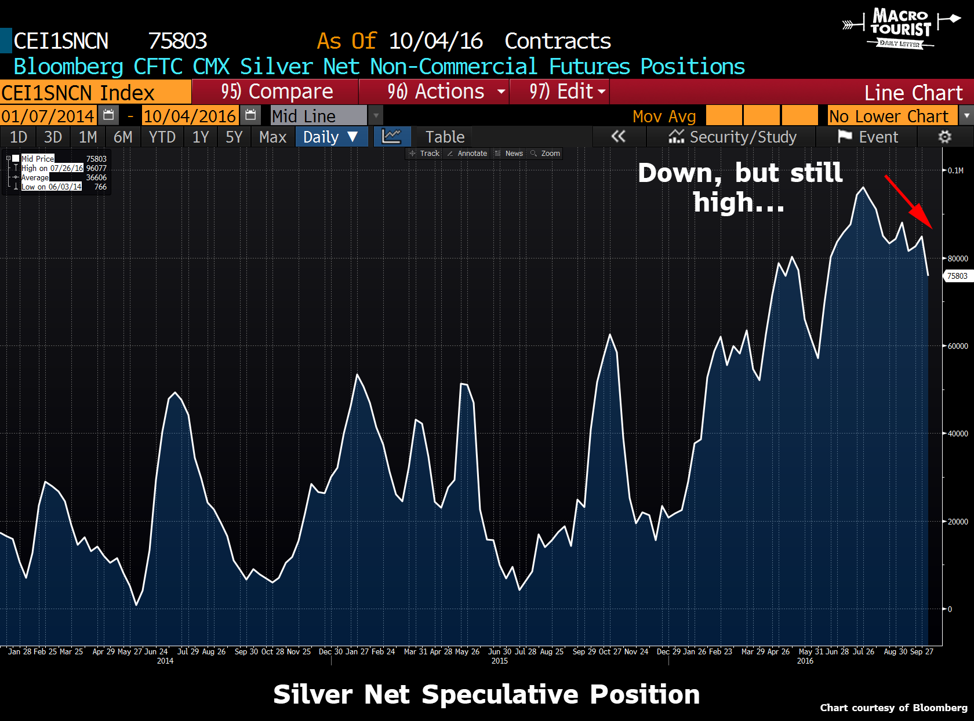This screenshot has width=974, height=721.
Task: Open the end date calendar picker
Action: click(250, 115)
